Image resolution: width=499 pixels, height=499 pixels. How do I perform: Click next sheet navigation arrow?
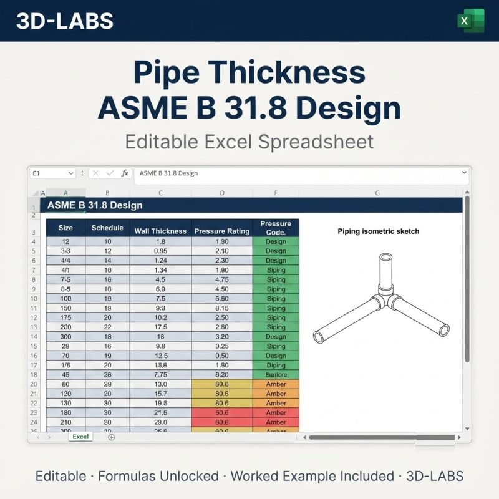[49, 437]
